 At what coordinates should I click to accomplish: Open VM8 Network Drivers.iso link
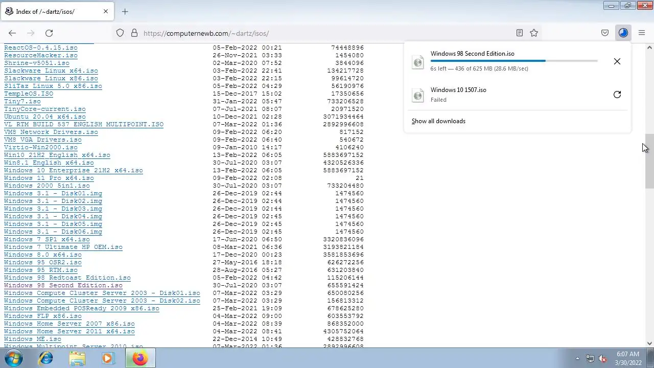51,132
